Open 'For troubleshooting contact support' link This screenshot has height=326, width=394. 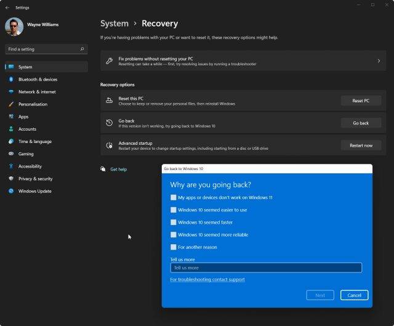(x=207, y=280)
